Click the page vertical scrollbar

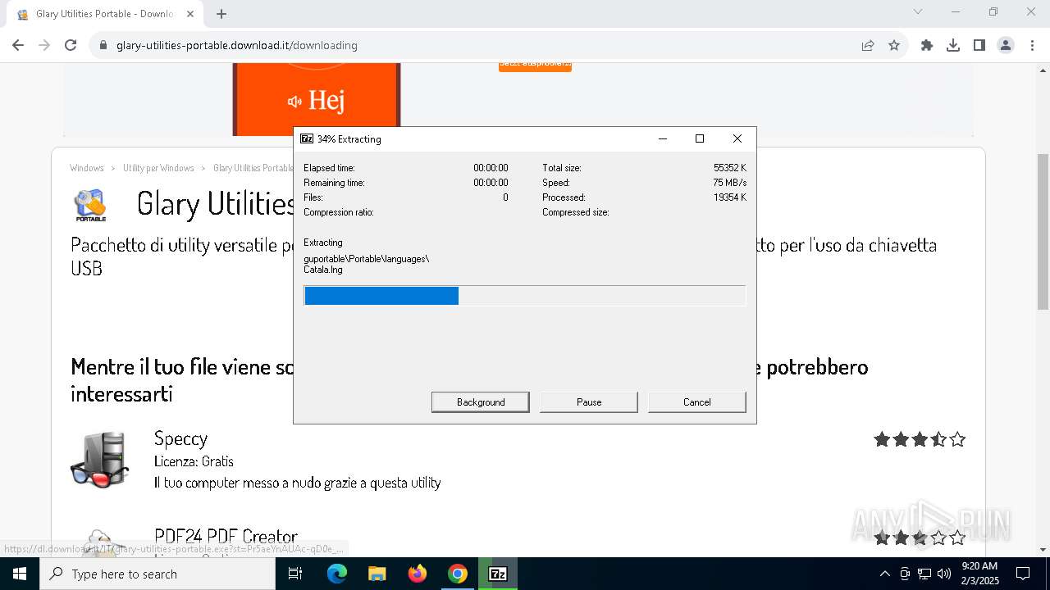pos(1043,232)
